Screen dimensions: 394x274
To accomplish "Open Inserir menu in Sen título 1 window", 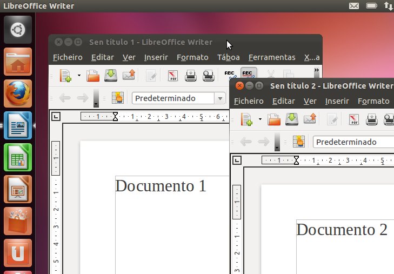I will [156, 57].
